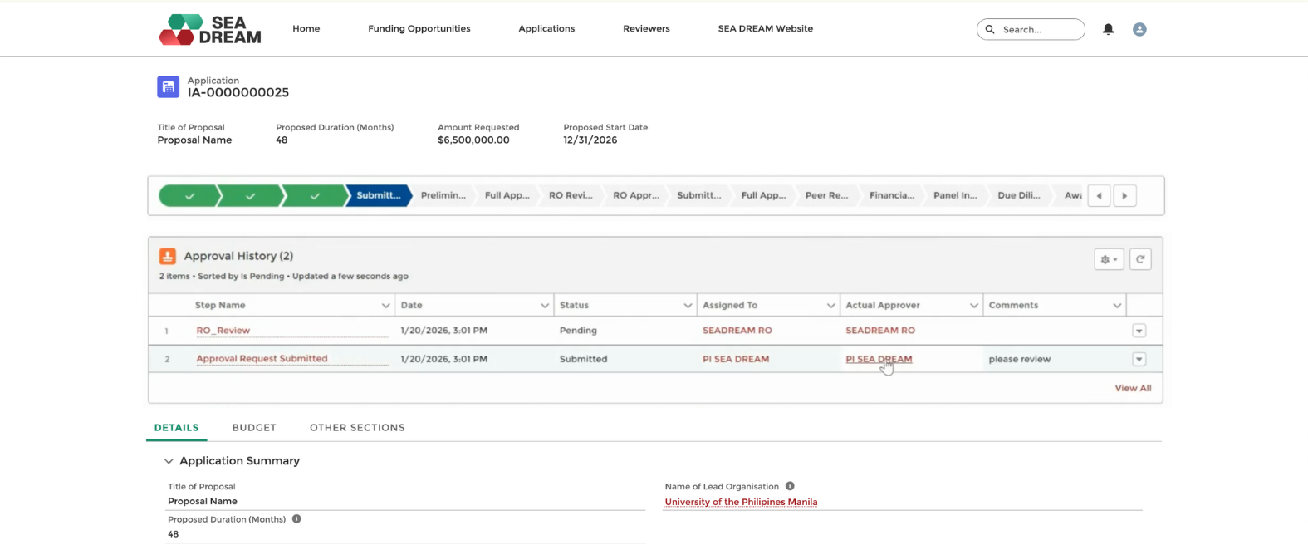Image resolution: width=1308 pixels, height=545 pixels.
Task: Open Date column menu chevron
Action: (x=545, y=306)
